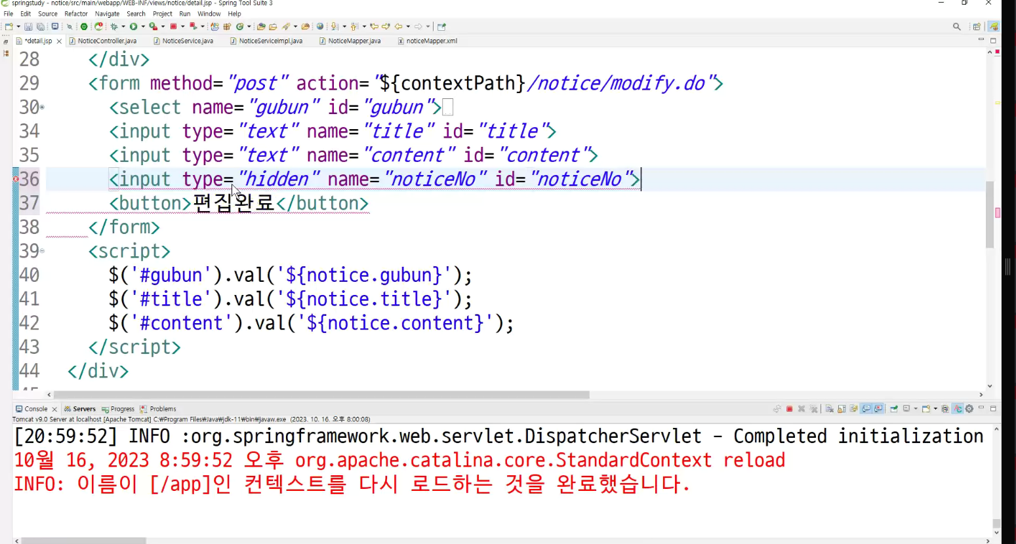Open the Problems view tab

click(x=158, y=409)
